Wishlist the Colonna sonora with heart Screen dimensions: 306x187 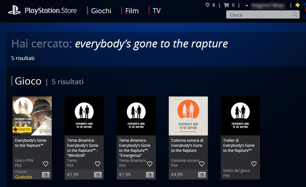pos(202,164)
